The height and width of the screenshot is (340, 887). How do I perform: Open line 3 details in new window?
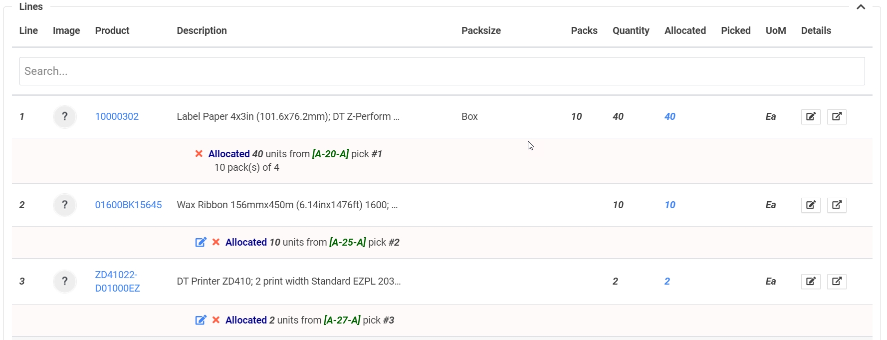click(837, 282)
